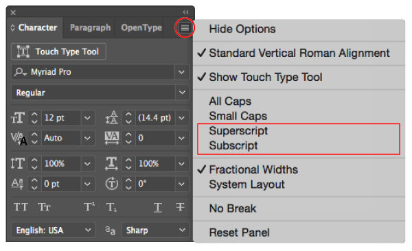The image size is (412, 251).
Task: Open the Character panel options menu icon
Action: tap(185, 27)
